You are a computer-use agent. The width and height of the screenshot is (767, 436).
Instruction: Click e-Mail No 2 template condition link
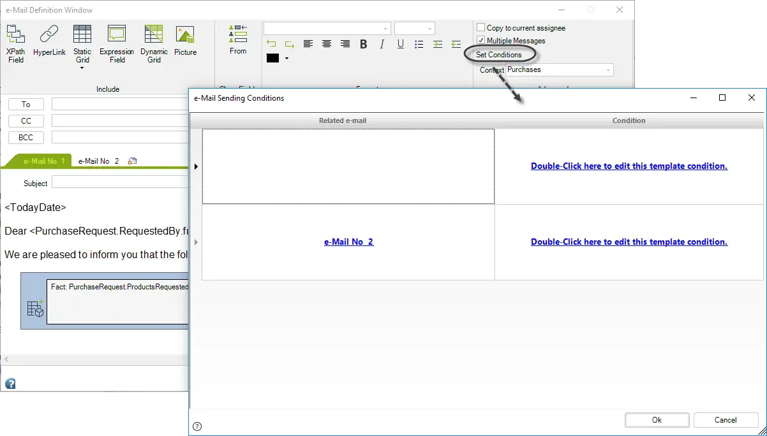click(x=629, y=242)
